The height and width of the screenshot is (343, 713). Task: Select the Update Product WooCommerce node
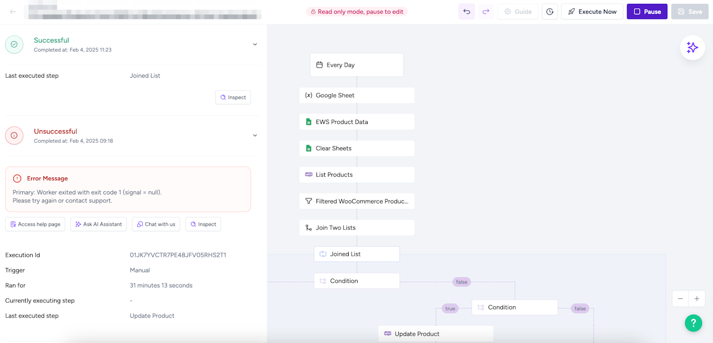click(x=436, y=334)
